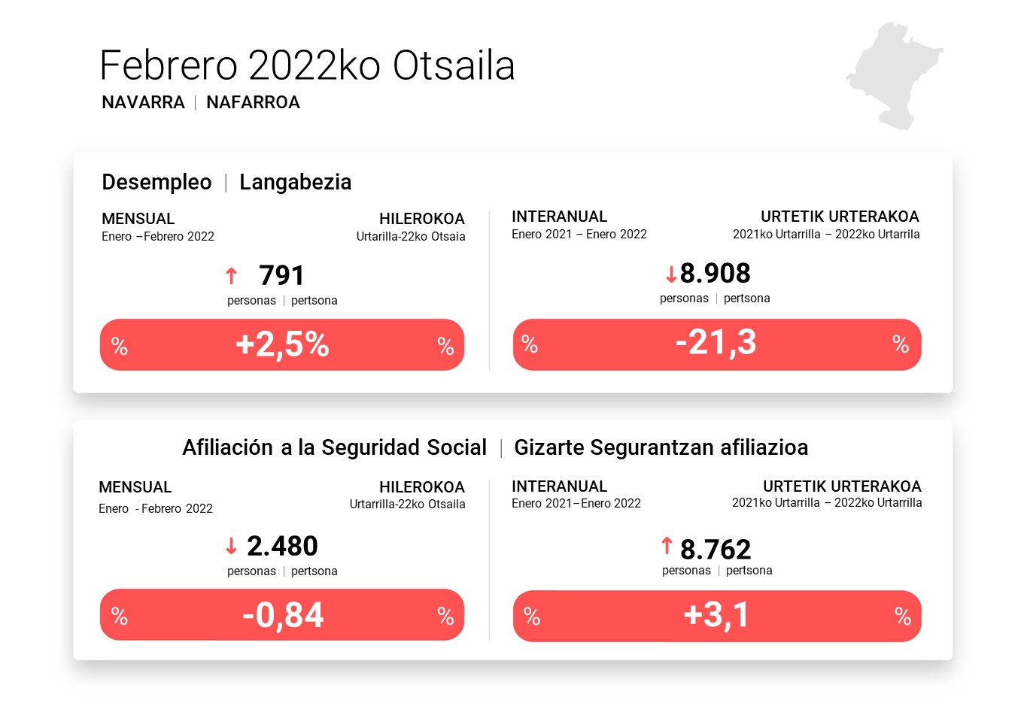
Task: Click the "Febrero 2022ko Otsaila" title
Action: click(307, 65)
